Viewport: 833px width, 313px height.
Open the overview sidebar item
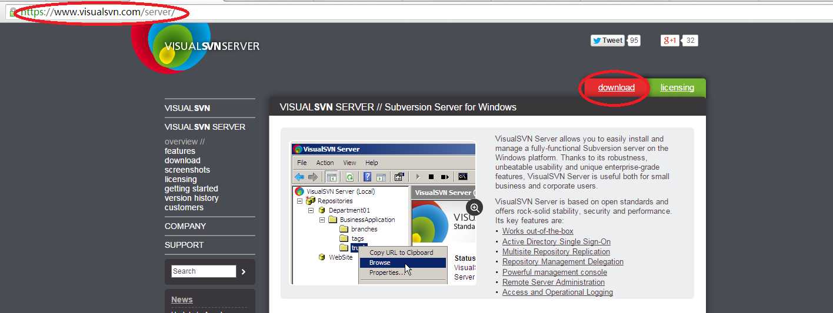[185, 142]
